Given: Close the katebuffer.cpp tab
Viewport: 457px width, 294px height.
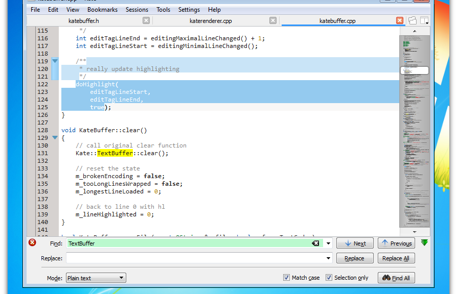Looking at the screenshot, I should tap(400, 21).
